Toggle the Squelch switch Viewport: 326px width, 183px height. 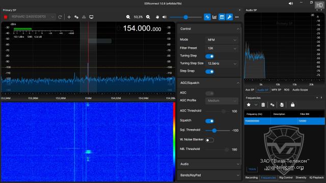coord(209,121)
